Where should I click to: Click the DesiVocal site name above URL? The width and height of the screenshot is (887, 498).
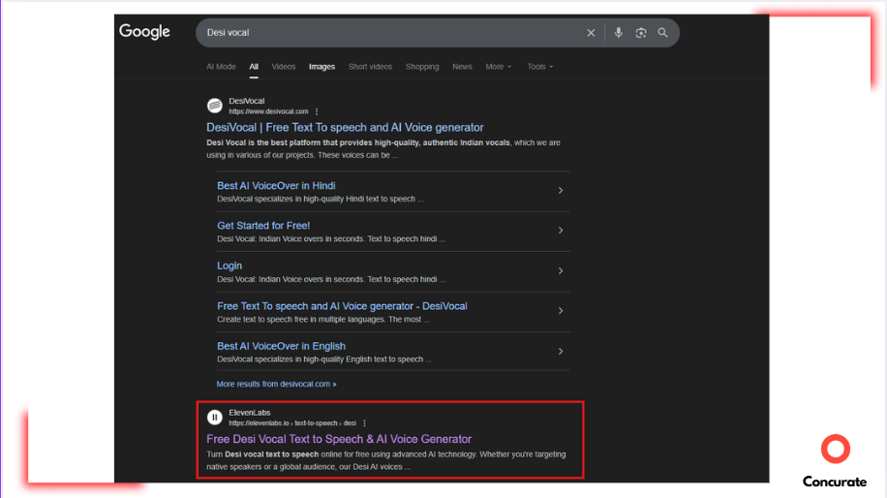coord(247,101)
